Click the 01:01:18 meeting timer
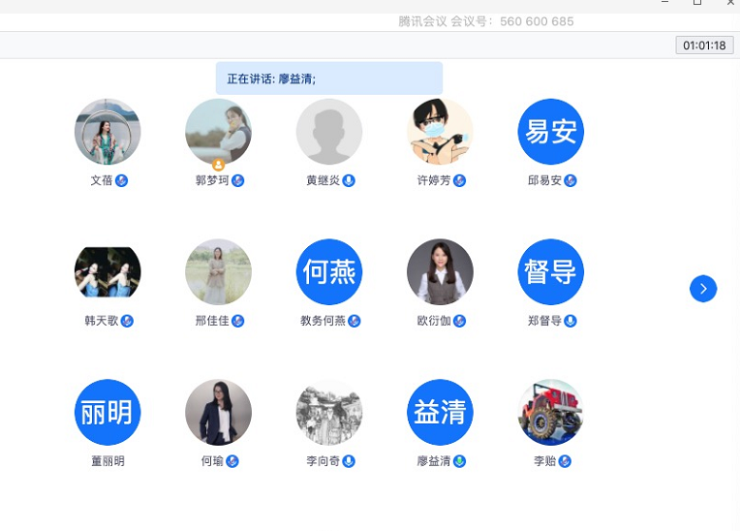Viewport: 740px width, 531px height. click(704, 46)
